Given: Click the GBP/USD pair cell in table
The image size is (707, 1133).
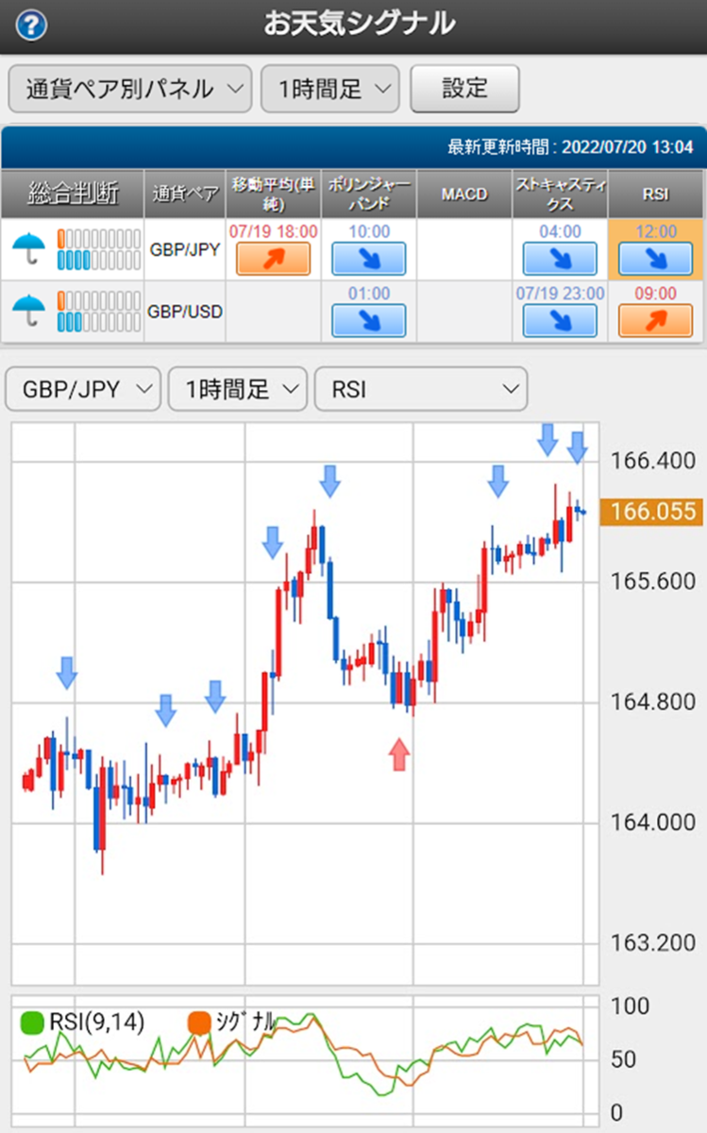Looking at the screenshot, I should click(x=185, y=312).
